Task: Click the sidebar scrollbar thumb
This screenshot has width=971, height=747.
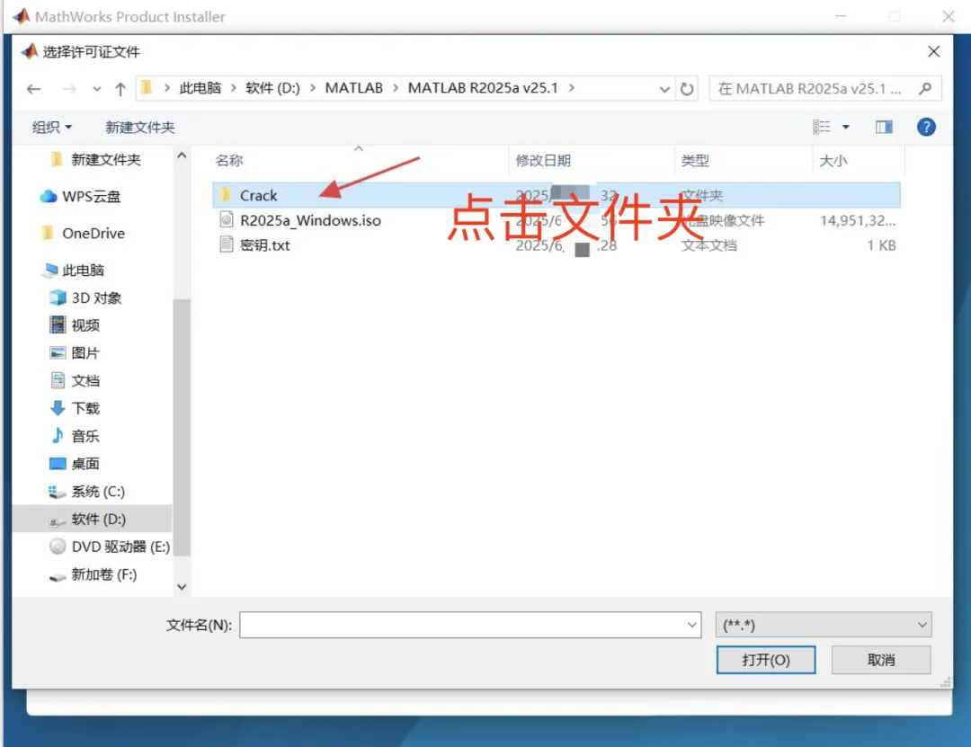Action: click(x=182, y=427)
